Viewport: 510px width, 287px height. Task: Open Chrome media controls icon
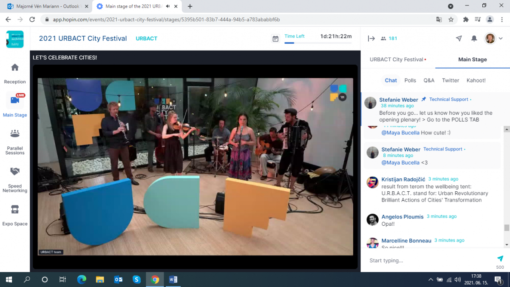478,20
